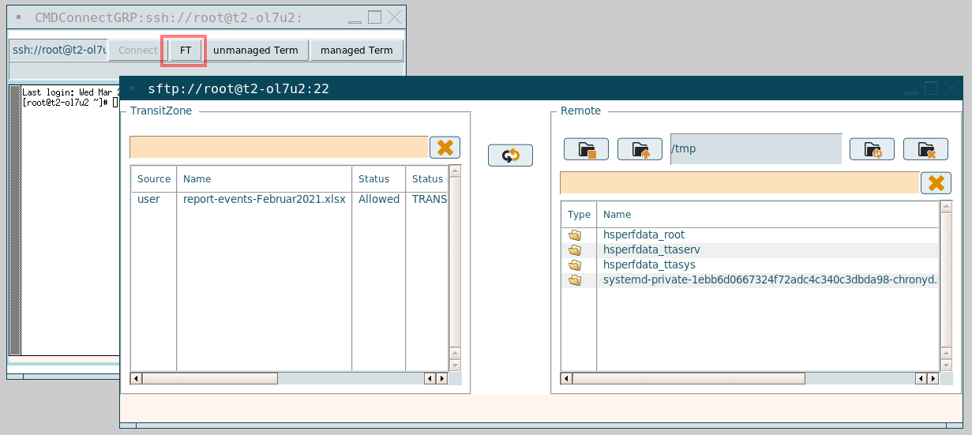Go up to the remote parent folder
Image resolution: width=972 pixels, height=435 pixels.
640,149
